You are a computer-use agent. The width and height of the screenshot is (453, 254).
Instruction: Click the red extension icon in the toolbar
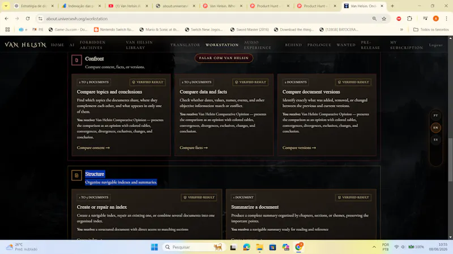[399, 19]
